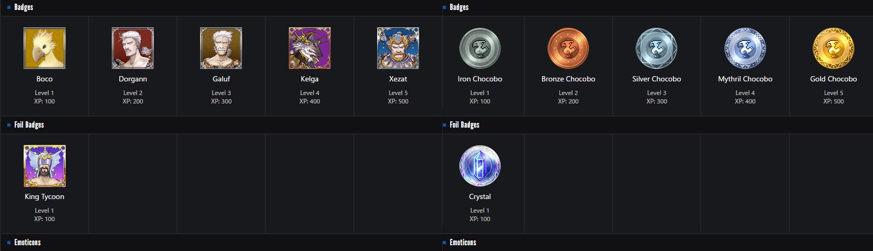Select the Xezat badge portrait
Viewport: 873px width, 251px height.
[398, 48]
